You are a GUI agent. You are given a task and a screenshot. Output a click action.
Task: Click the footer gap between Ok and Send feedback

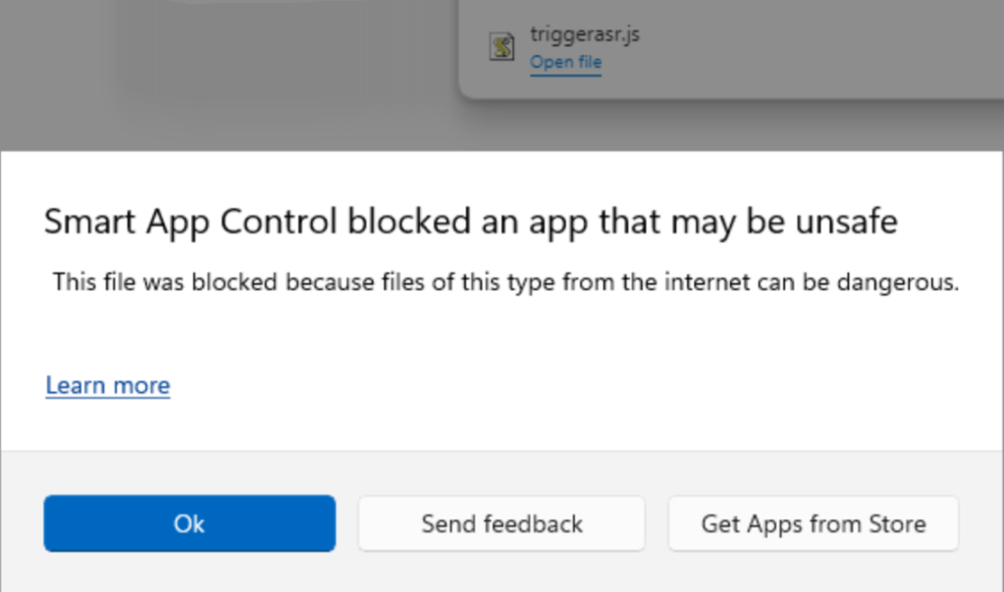click(346, 523)
